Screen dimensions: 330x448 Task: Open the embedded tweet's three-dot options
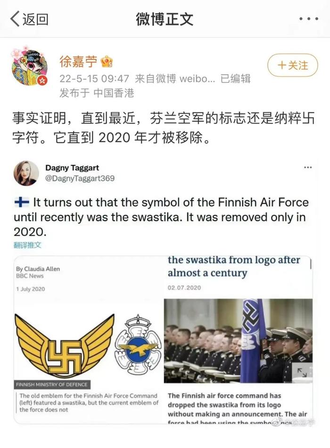point(308,167)
